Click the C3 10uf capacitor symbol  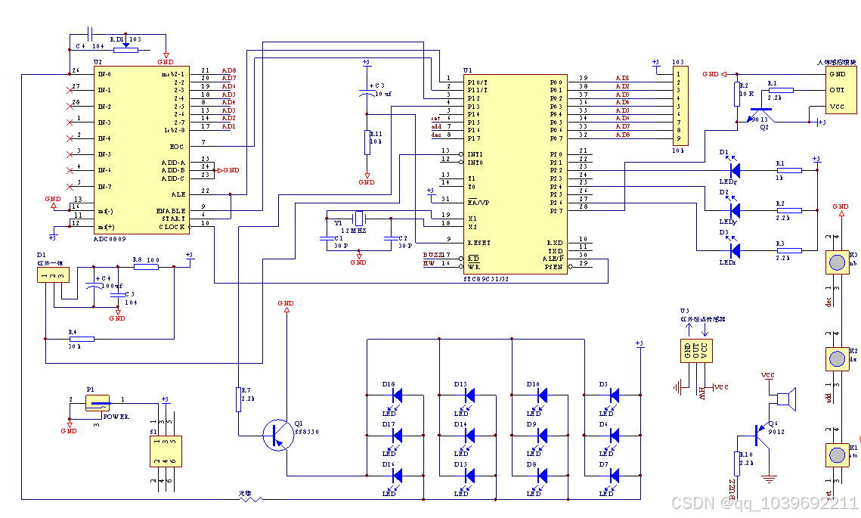[367, 92]
